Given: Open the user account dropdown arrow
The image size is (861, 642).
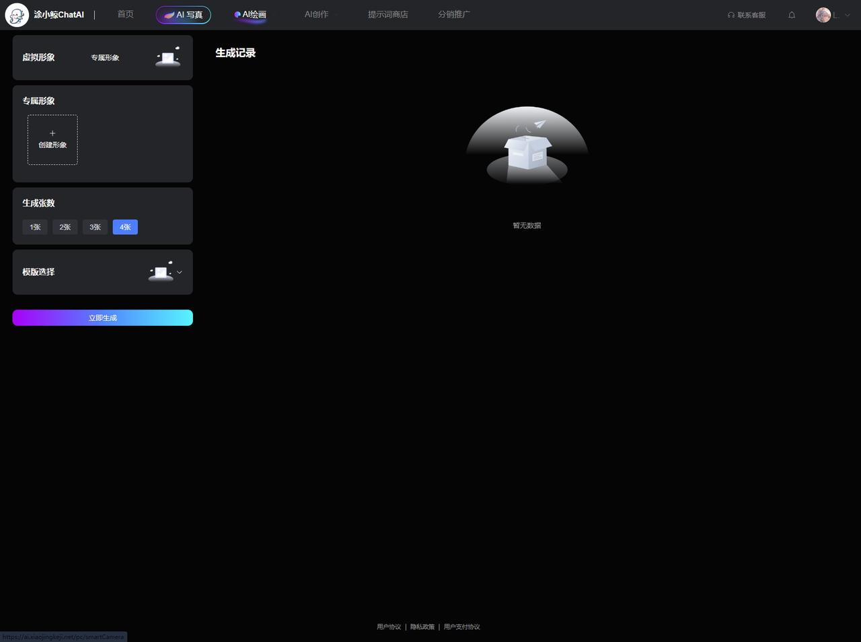Looking at the screenshot, I should tap(847, 15).
